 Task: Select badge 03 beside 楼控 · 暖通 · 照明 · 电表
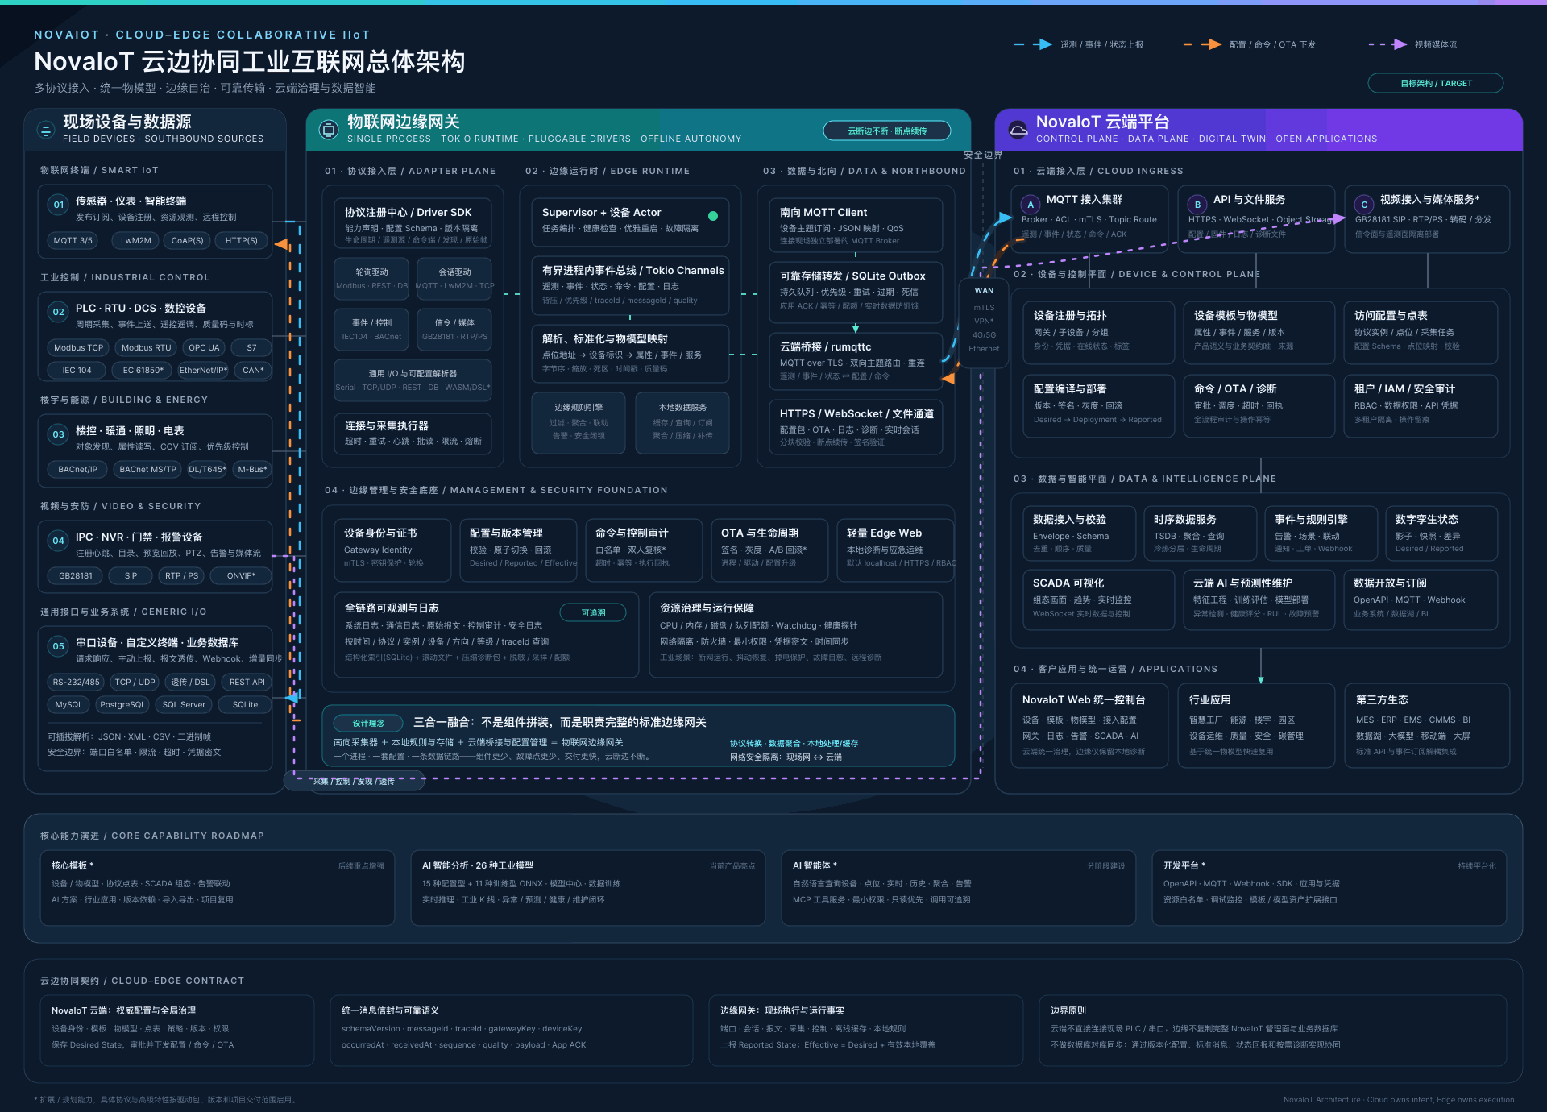coord(58,434)
